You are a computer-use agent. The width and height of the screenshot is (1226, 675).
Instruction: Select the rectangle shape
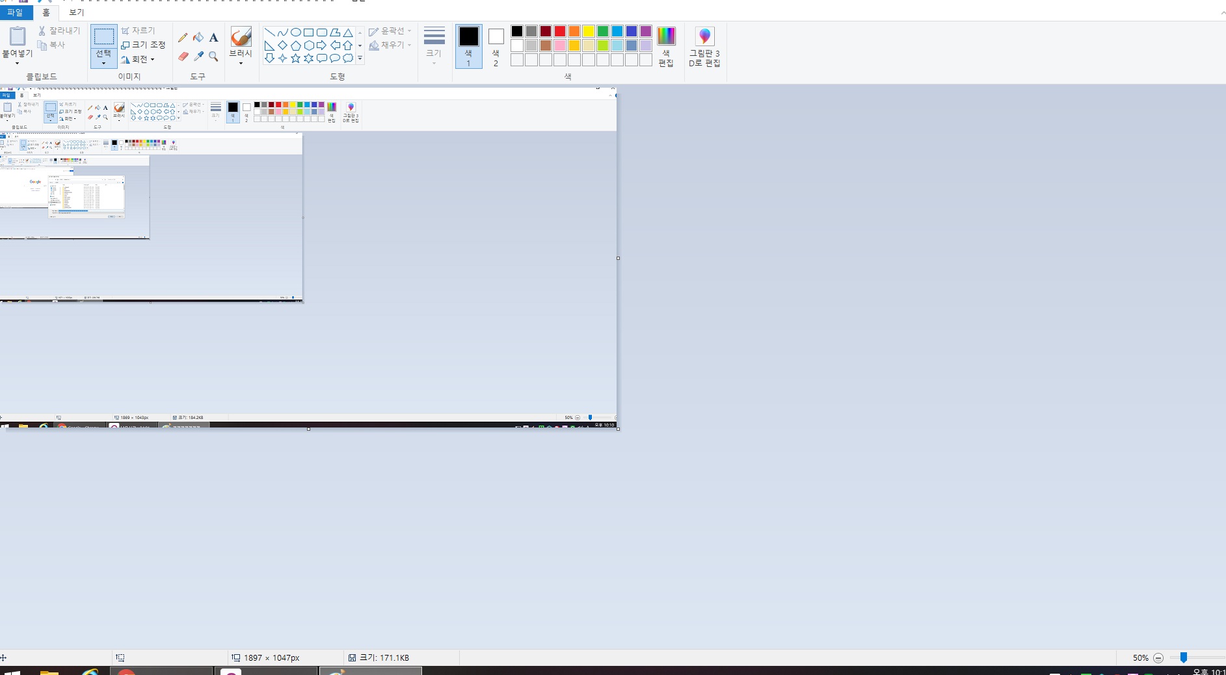308,32
